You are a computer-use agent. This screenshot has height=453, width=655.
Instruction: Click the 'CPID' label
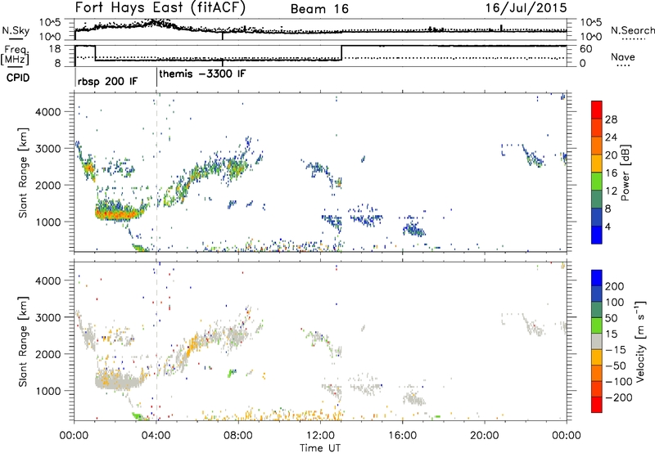18,78
